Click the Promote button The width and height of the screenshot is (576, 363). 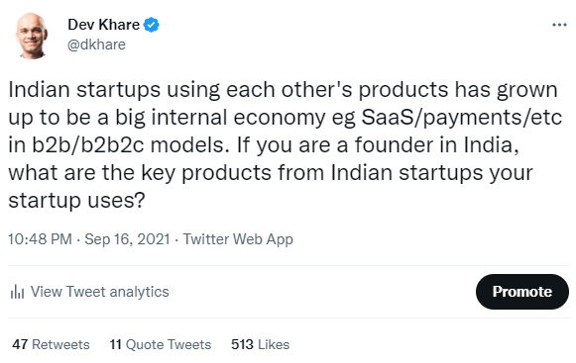522,292
